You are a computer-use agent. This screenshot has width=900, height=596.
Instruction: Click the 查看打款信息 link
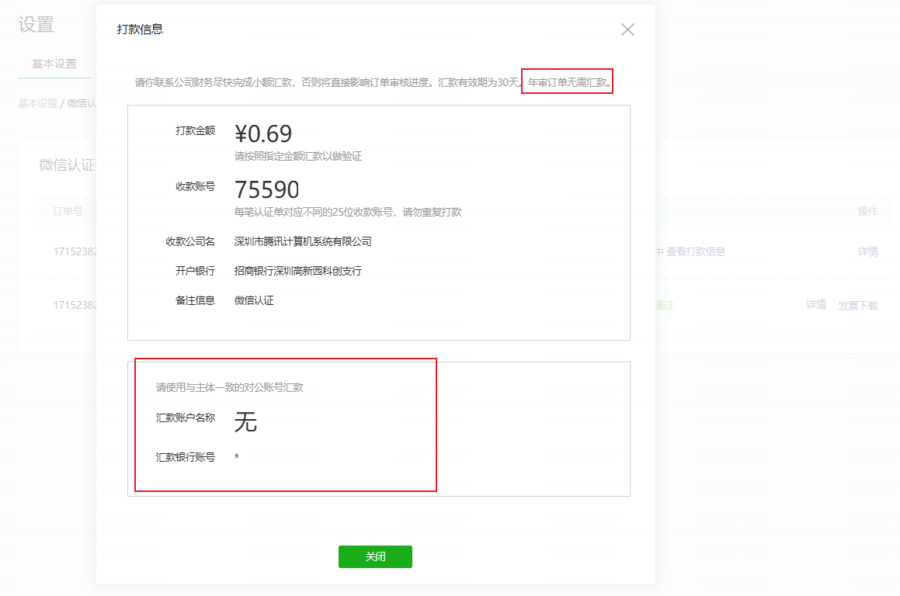[695, 251]
